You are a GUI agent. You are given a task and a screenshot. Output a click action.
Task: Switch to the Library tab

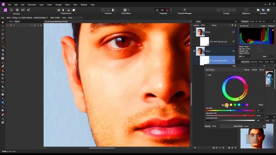11,22
